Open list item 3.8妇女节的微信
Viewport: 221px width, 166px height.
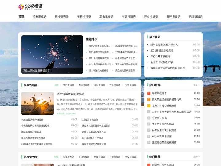pyautogui.click(x=90, y=120)
